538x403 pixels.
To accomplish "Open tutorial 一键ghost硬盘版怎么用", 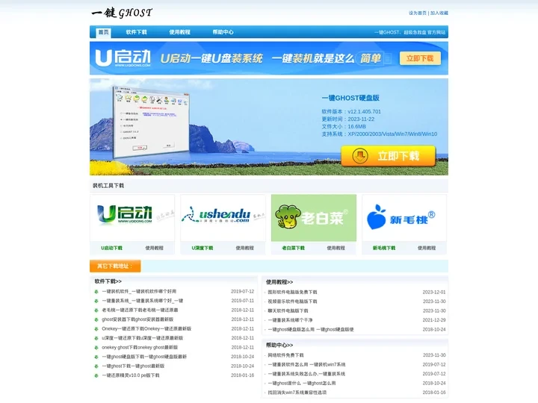I will [x=311, y=329].
